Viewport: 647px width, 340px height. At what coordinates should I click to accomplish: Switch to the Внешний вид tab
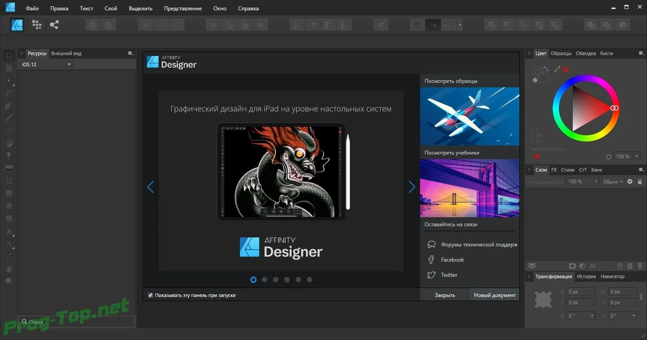(66, 53)
